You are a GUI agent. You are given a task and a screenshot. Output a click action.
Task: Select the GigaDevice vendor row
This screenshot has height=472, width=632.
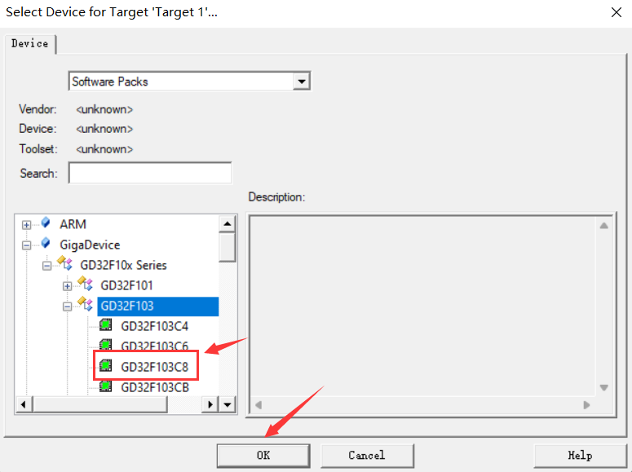(90, 245)
